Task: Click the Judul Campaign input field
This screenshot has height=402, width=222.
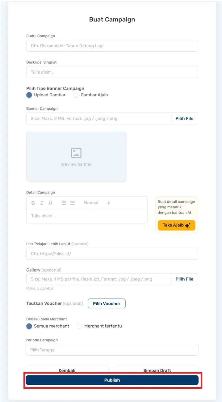Action: tap(112, 46)
